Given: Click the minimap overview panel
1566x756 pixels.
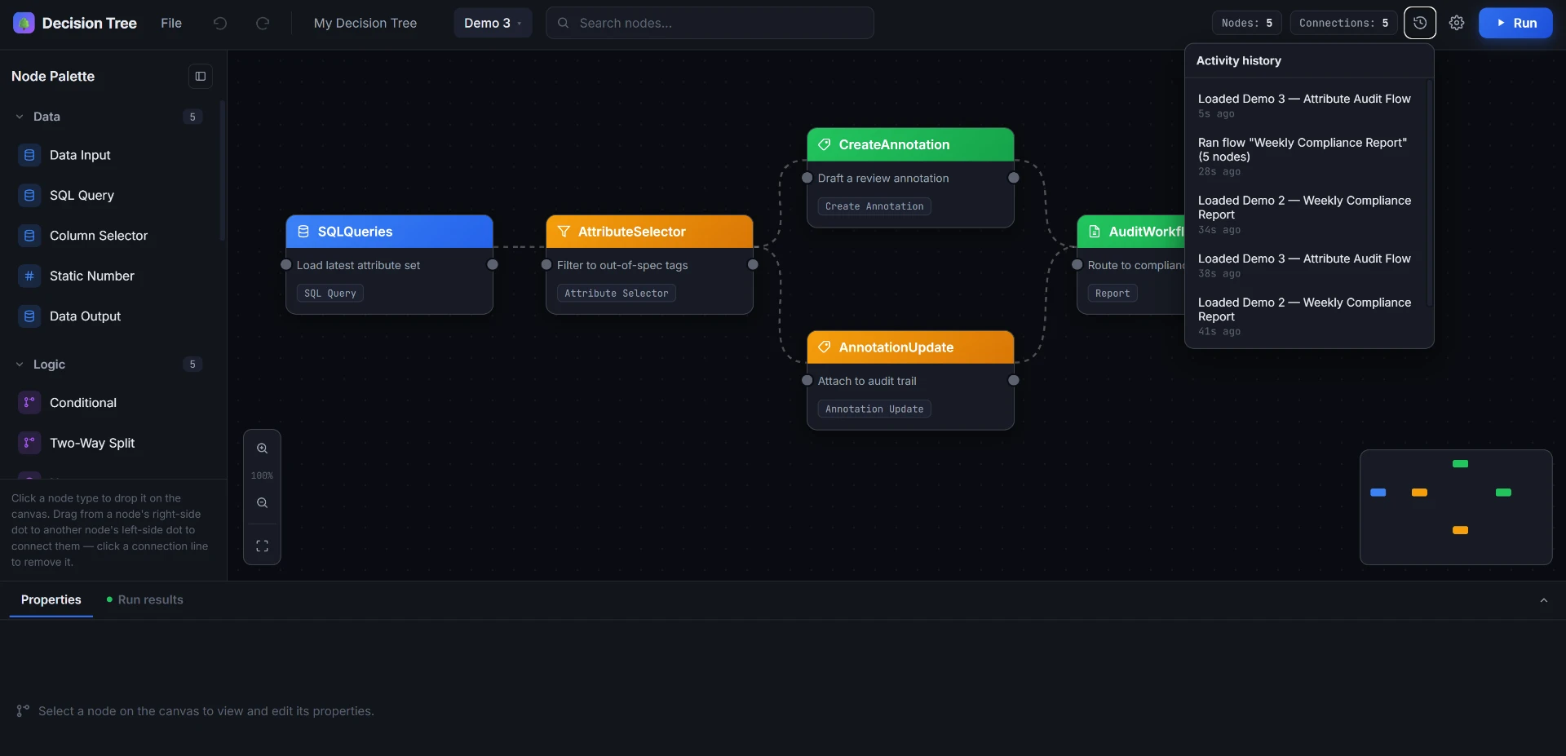Looking at the screenshot, I should (x=1456, y=507).
